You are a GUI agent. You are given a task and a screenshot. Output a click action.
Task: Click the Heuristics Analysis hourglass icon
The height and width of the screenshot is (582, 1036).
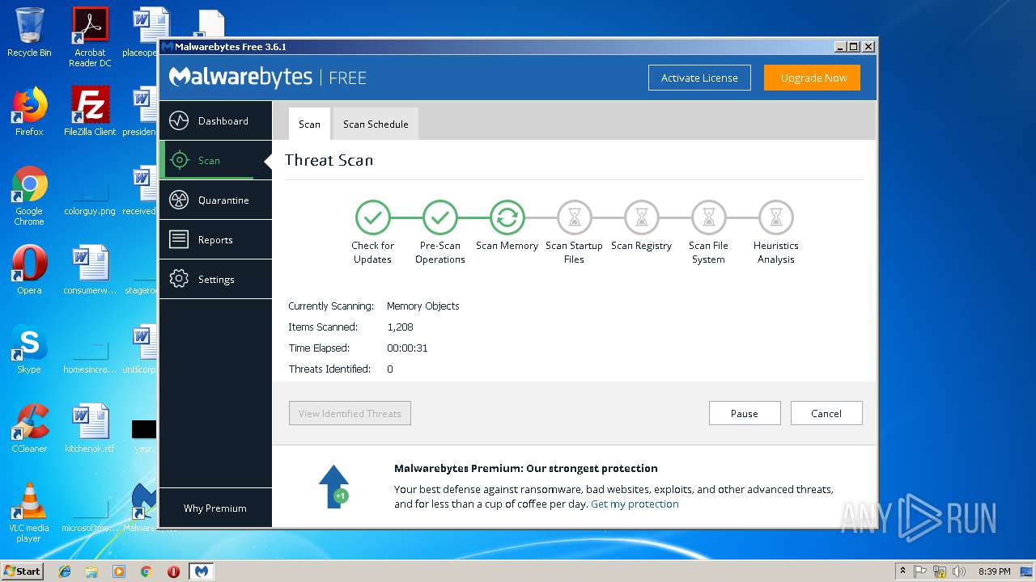pyautogui.click(x=775, y=217)
